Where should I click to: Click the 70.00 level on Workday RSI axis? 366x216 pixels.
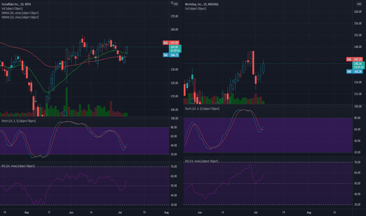click(357, 162)
